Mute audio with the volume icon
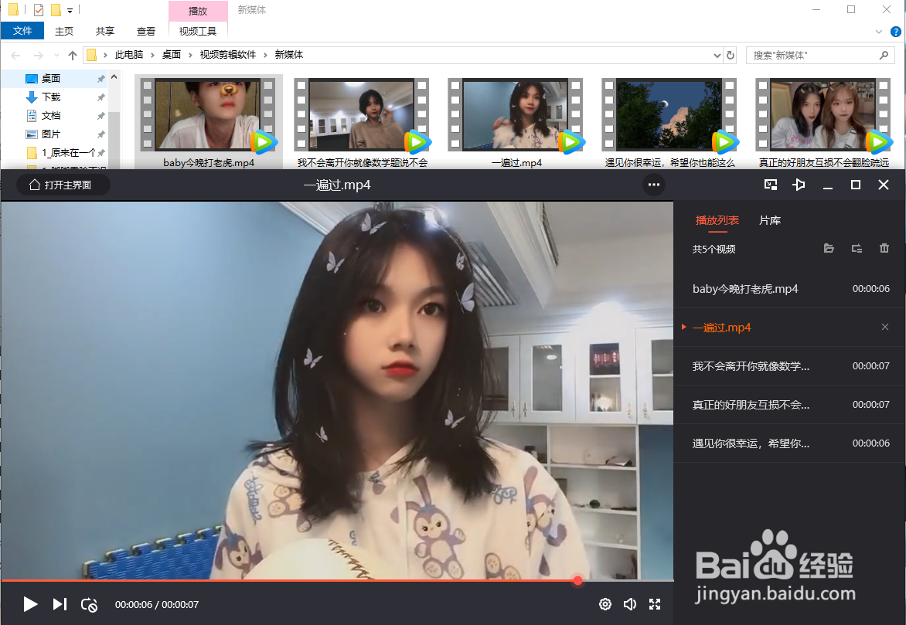 click(x=630, y=604)
